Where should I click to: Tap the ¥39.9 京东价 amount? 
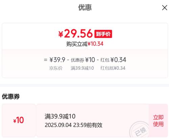(57, 60)
